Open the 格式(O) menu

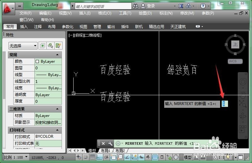tap(105, 13)
